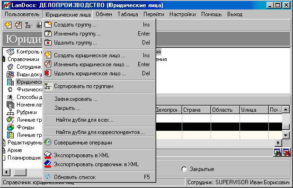The width and height of the screenshot is (293, 188).
Task: Select 'Фонды' tree item
Action: [x=26, y=127]
